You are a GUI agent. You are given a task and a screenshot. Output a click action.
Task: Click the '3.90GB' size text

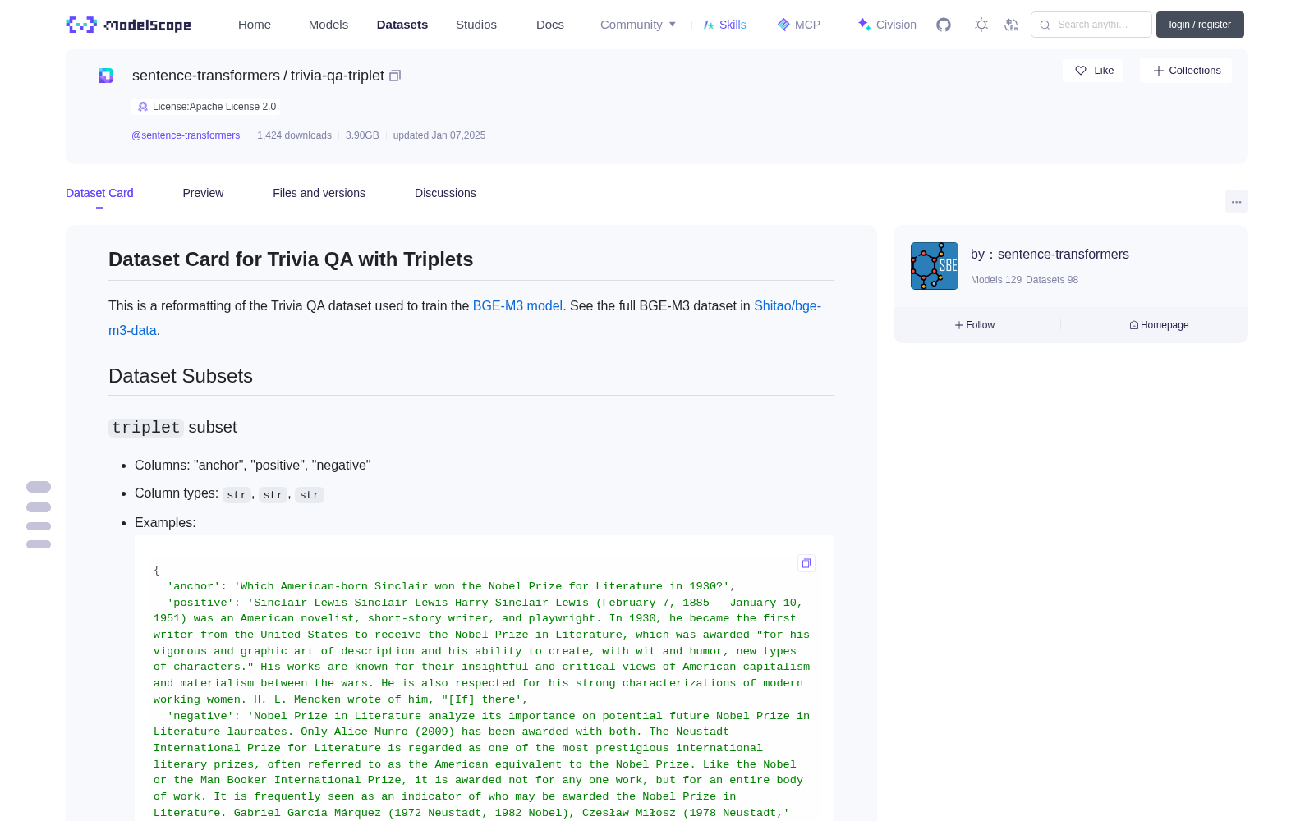[x=362, y=135]
